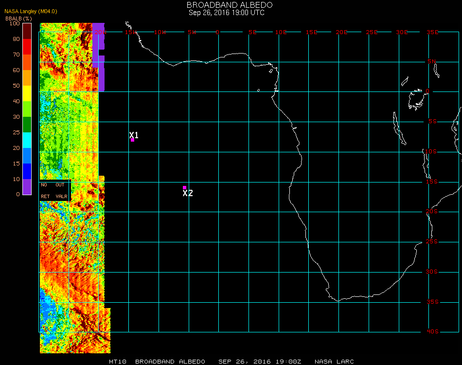Click the bright red 70-80 colorbar band

coord(27,47)
